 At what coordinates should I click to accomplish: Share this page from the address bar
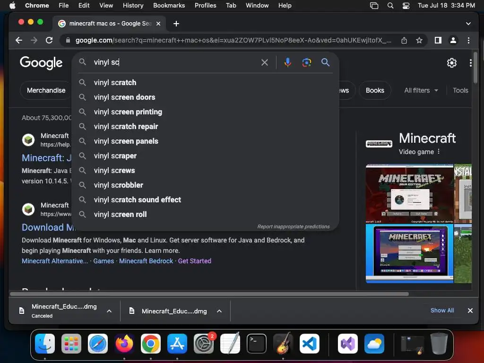click(x=404, y=40)
